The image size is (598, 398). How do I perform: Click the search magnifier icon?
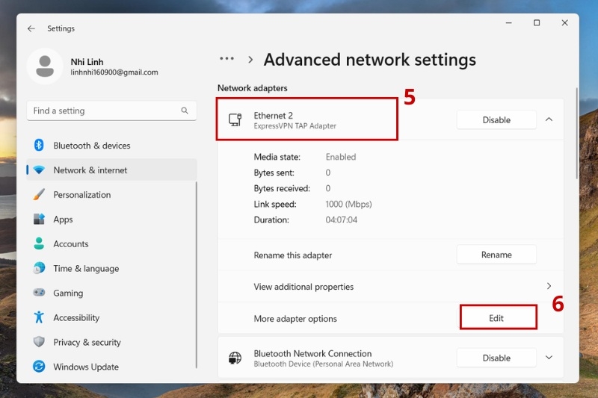[x=185, y=111]
